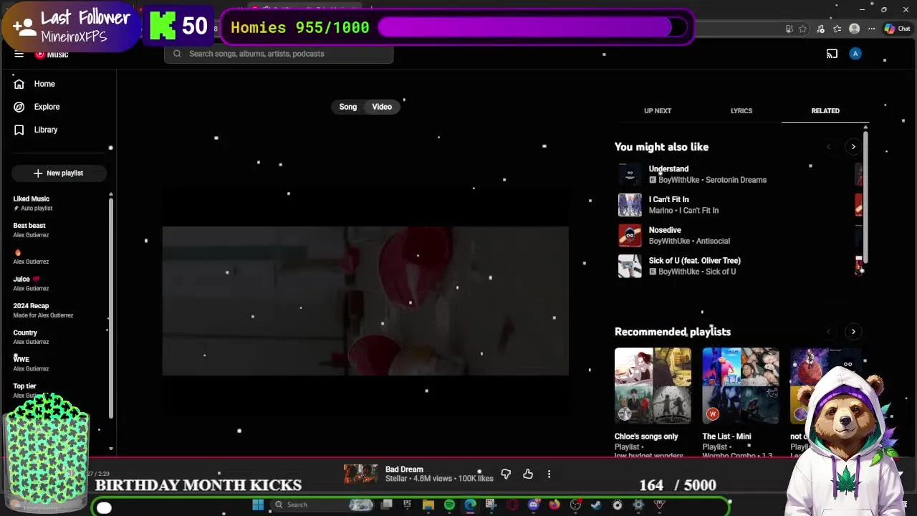The height and width of the screenshot is (516, 917).
Task: Click the Chloe's songs only title
Action: pyautogui.click(x=646, y=436)
